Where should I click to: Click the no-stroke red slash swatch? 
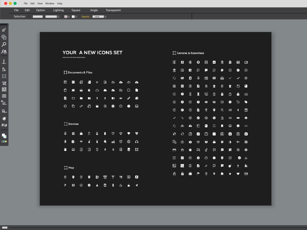pos(66,17)
